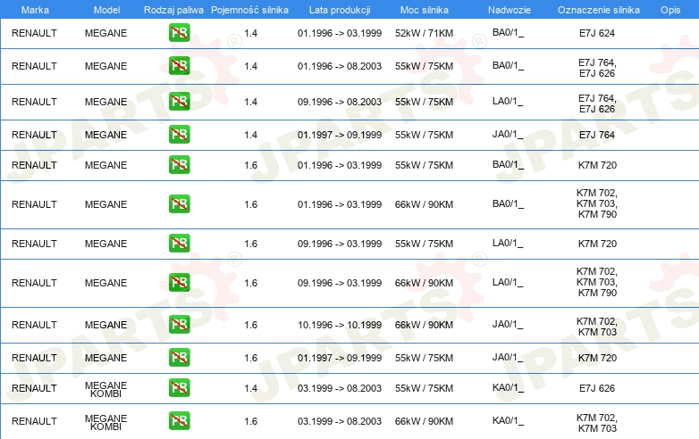This screenshot has width=699, height=439.
Task: Select the 1.4 engine size in the 52kW / 71KM row
Action: coord(250,33)
